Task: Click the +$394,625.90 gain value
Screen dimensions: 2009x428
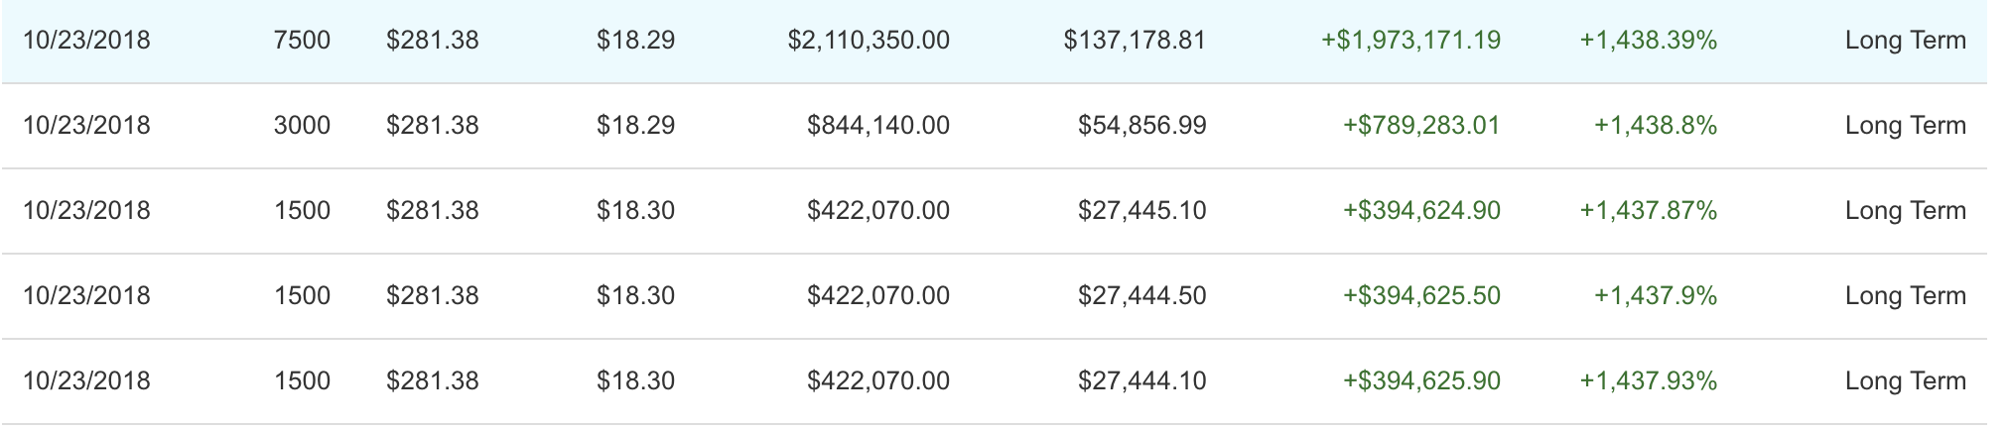Action: pos(1421,381)
